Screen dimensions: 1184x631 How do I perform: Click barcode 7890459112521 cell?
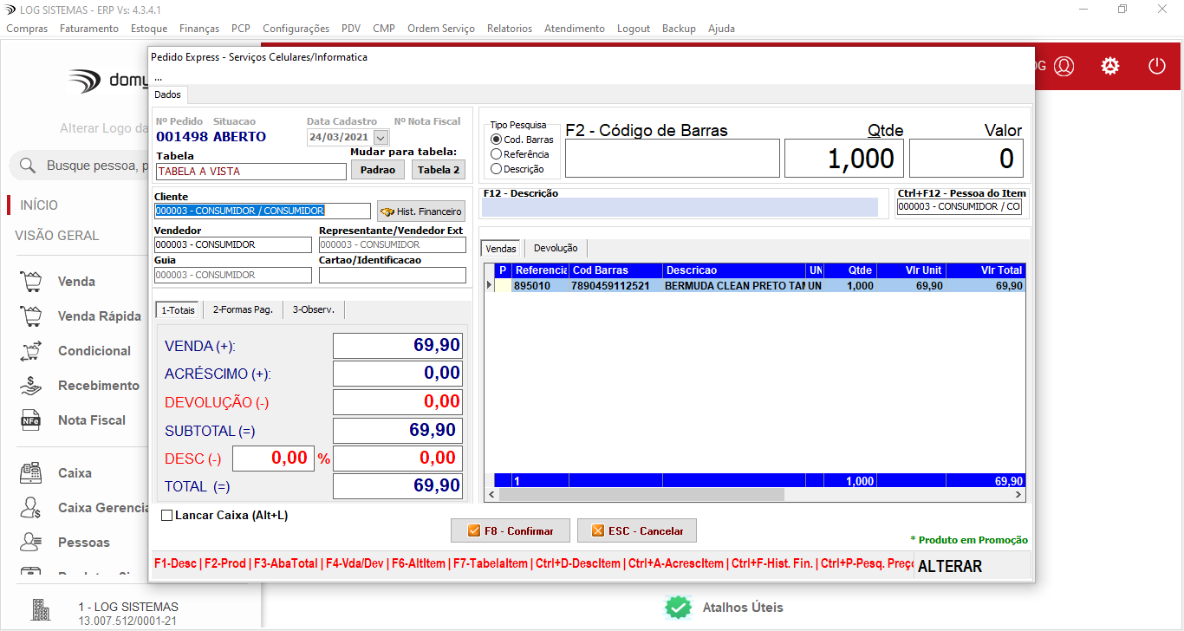pos(615,285)
